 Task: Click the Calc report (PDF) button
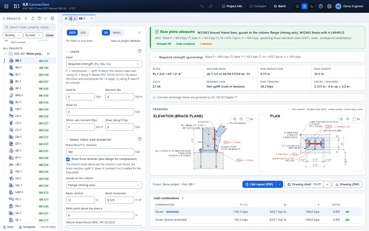click(259, 184)
